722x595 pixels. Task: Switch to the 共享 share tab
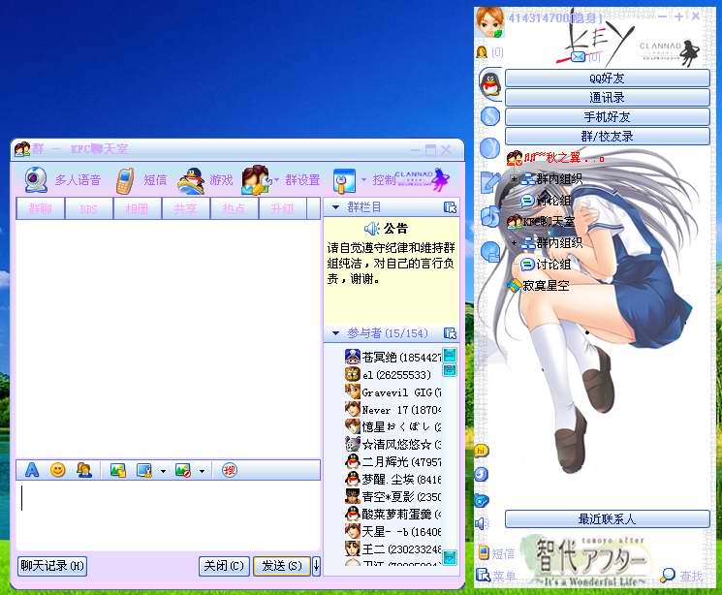186,208
